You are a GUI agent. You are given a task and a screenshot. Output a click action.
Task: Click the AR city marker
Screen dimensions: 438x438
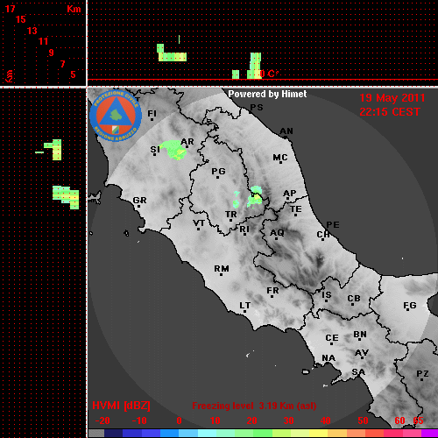click(187, 147)
